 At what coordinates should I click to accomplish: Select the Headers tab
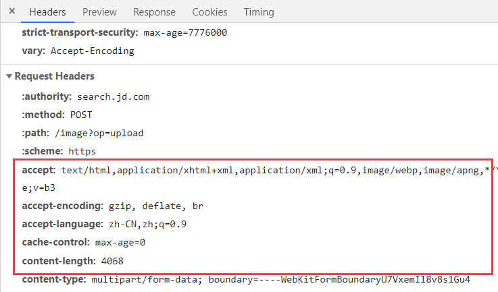click(47, 12)
